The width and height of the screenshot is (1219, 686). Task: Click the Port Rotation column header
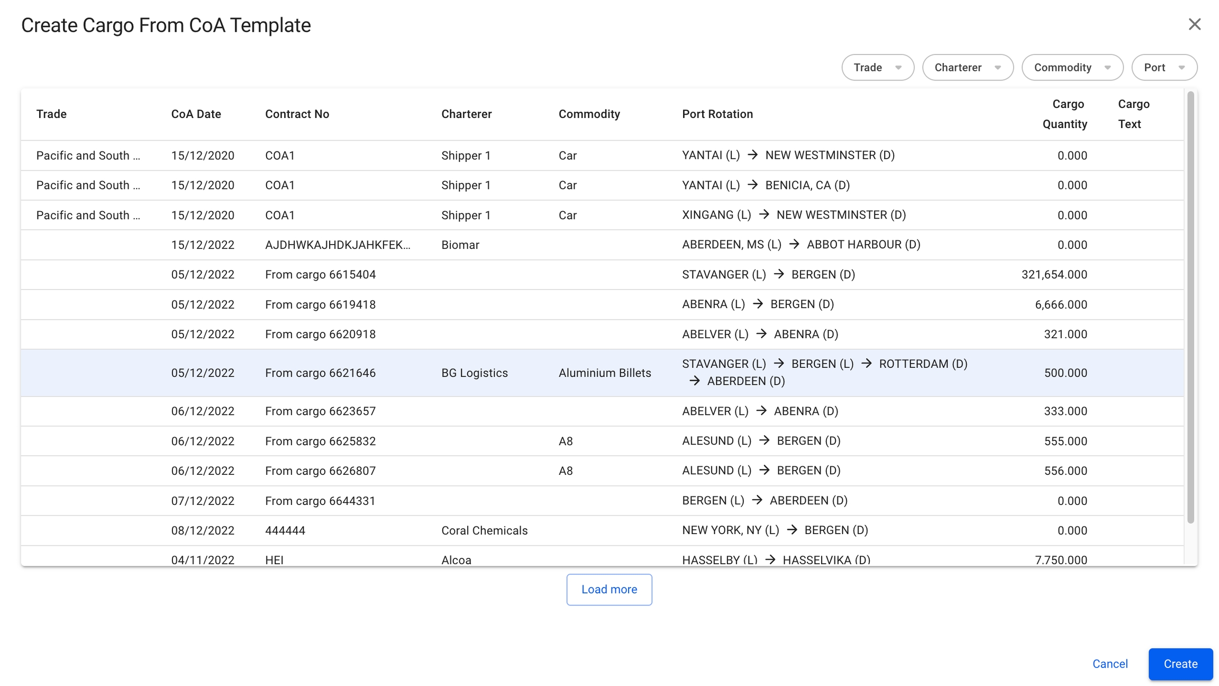[717, 114]
